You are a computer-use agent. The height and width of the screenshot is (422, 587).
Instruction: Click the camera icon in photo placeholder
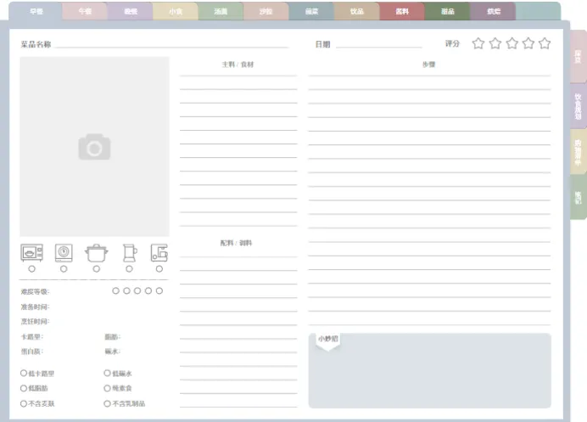94,147
